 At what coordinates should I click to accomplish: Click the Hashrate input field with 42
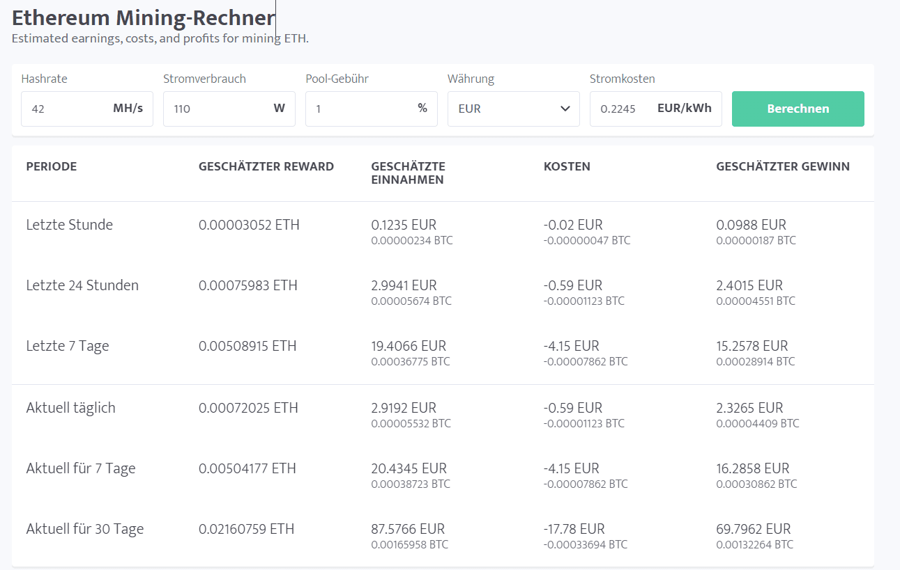87,109
